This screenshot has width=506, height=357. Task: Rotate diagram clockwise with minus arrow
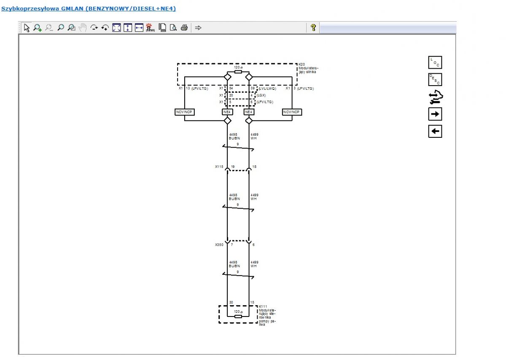94,28
